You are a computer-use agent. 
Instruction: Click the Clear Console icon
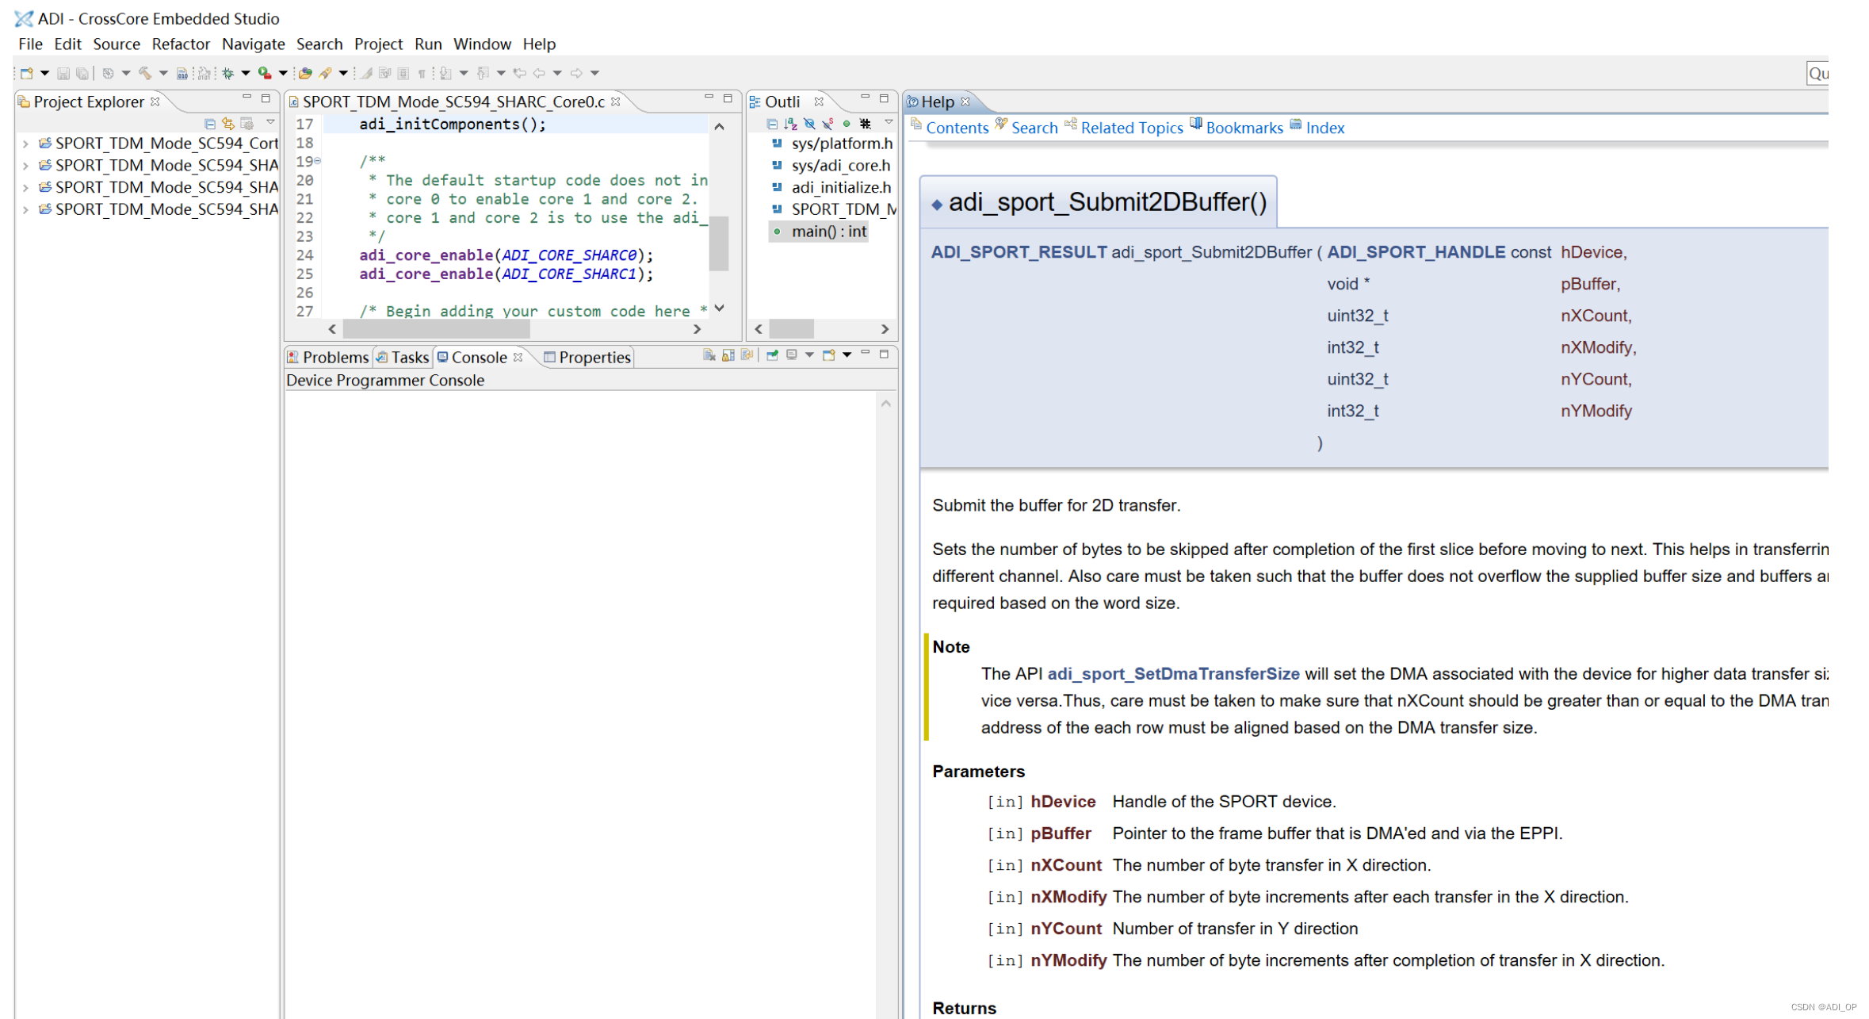[x=709, y=355]
